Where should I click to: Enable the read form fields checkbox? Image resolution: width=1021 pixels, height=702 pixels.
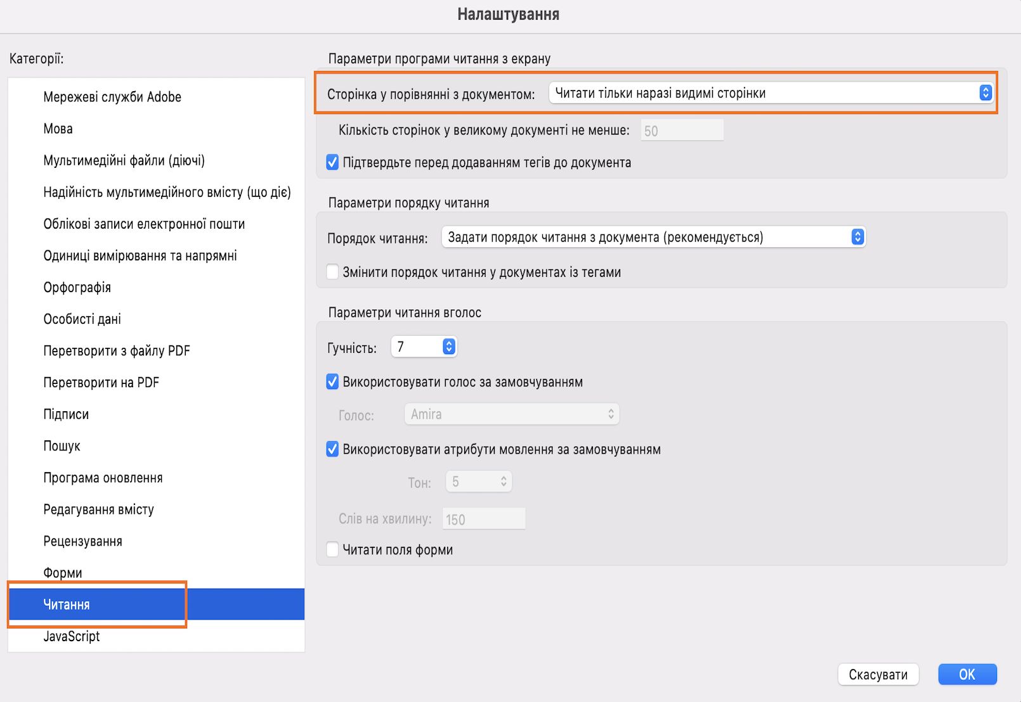pos(332,549)
